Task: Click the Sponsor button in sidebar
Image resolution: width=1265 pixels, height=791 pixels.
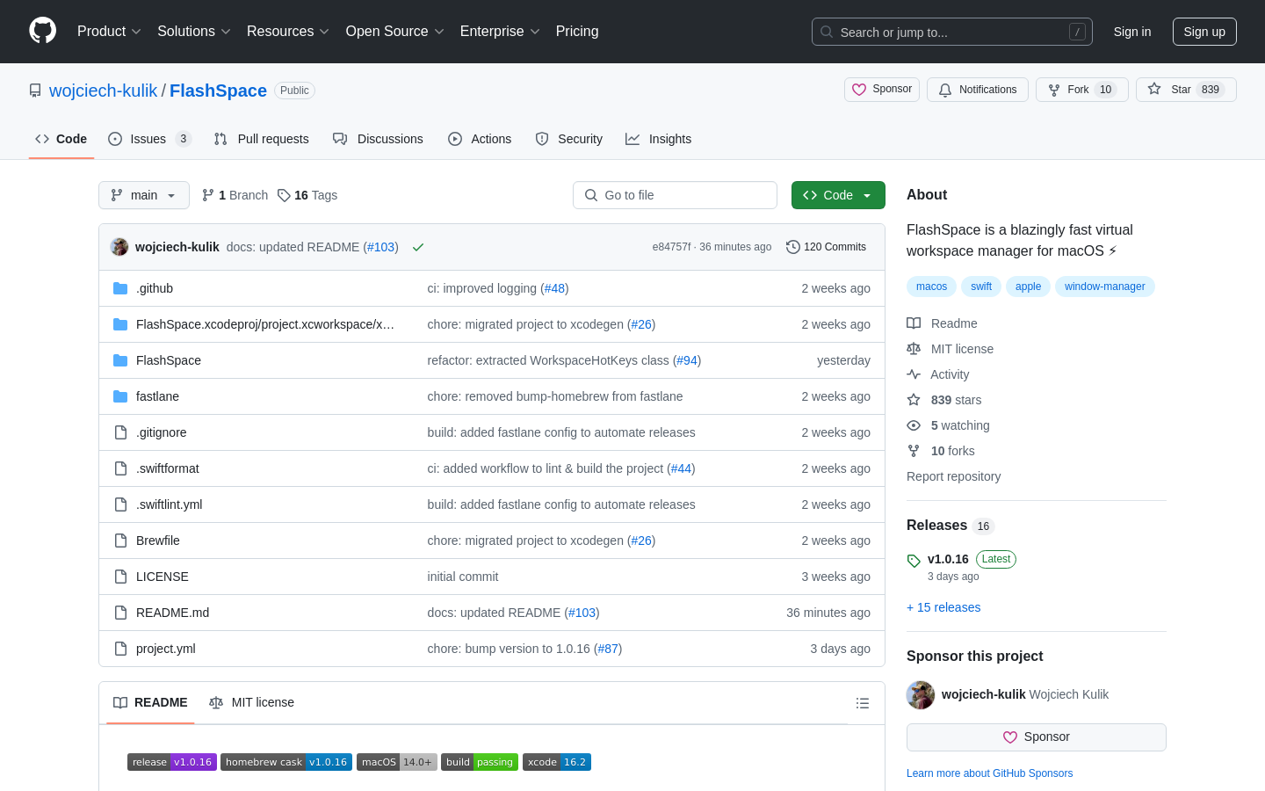Action: click(1037, 737)
